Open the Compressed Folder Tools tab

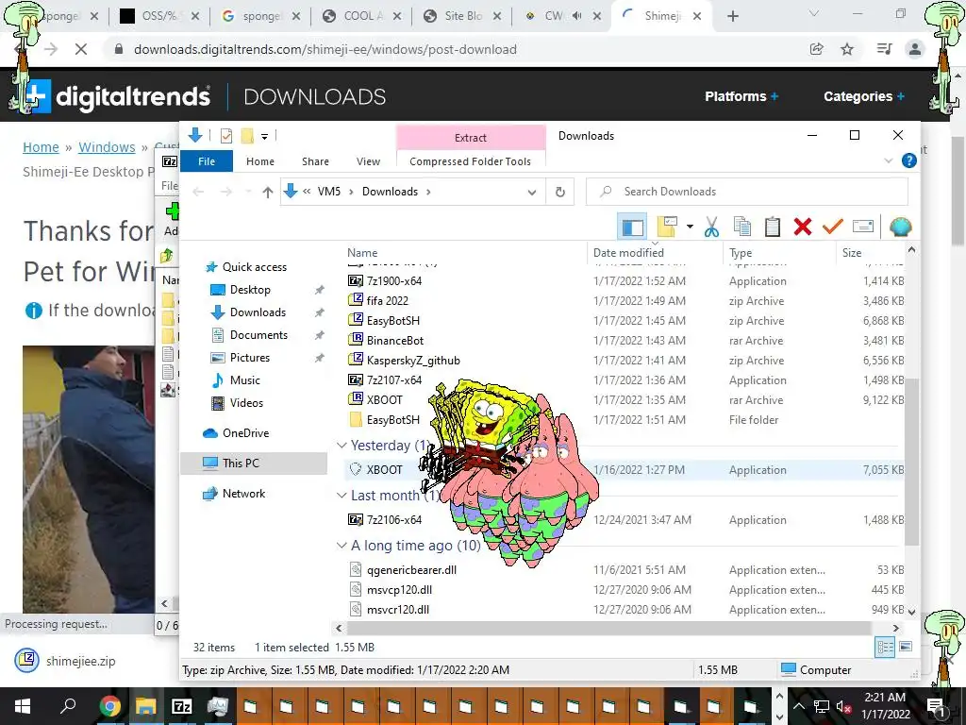click(x=470, y=161)
